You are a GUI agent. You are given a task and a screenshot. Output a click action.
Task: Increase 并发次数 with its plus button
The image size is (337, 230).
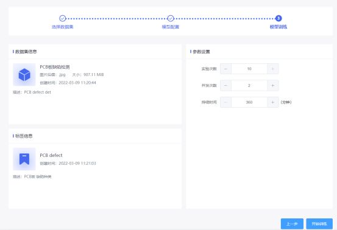tap(273, 85)
